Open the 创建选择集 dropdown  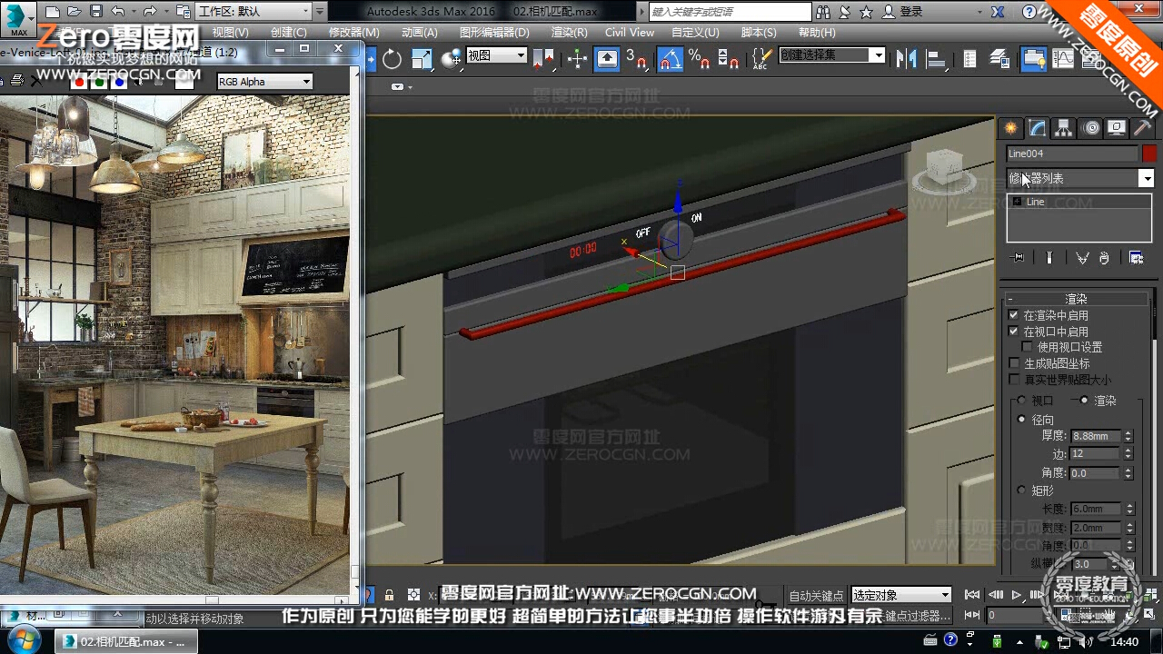tap(831, 55)
